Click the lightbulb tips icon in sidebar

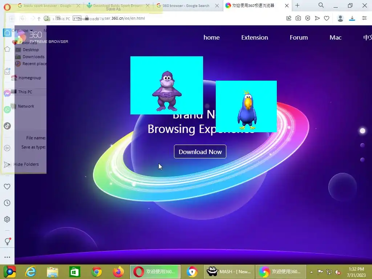pyautogui.click(x=7, y=241)
